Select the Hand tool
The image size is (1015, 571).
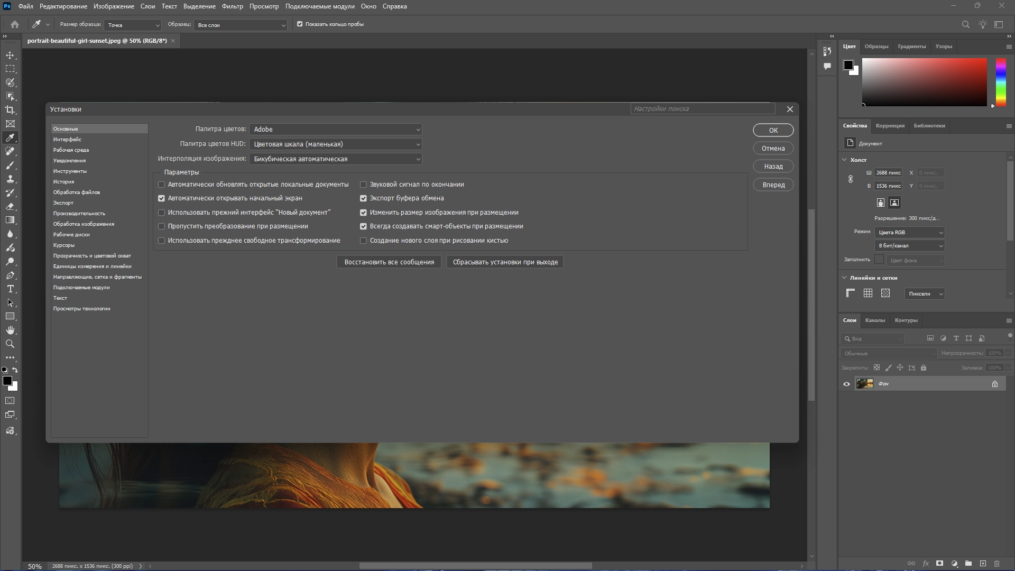10,330
